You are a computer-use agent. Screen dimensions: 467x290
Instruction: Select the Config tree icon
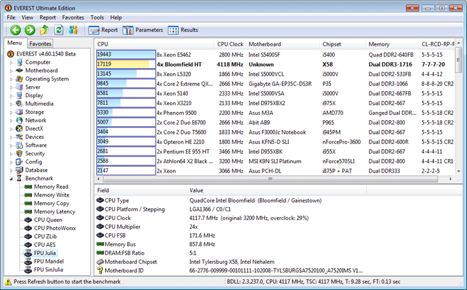19,162
